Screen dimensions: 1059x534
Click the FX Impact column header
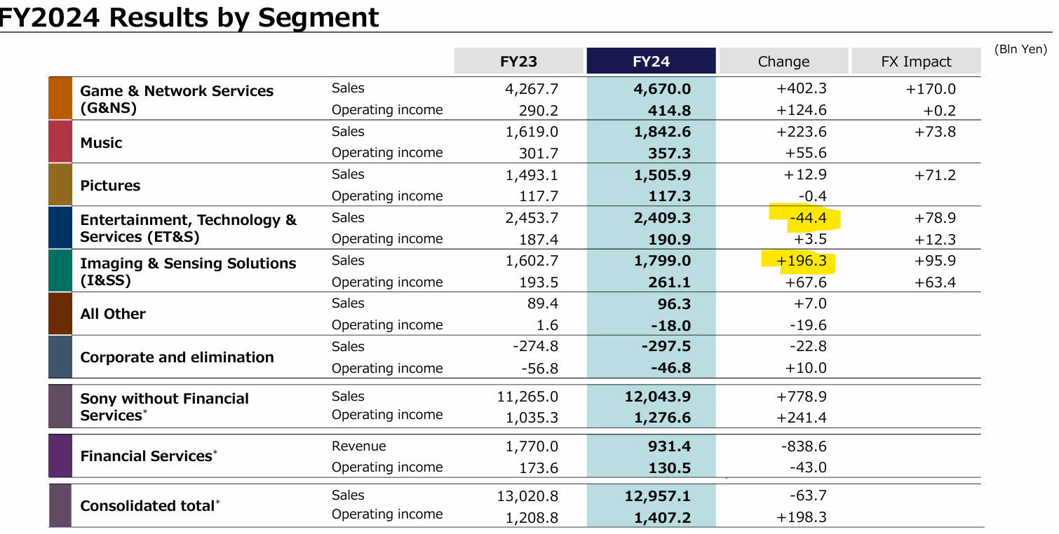(x=916, y=61)
